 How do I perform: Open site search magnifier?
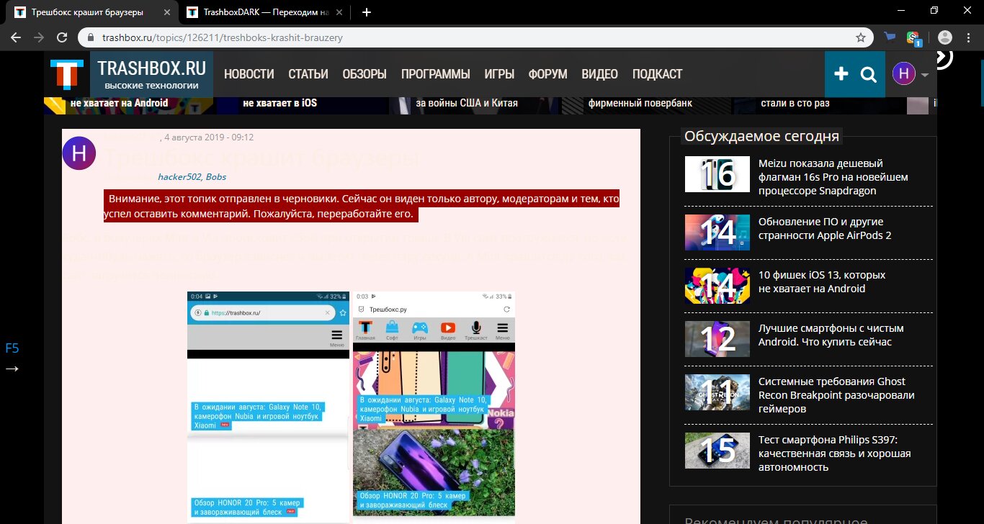pos(869,74)
